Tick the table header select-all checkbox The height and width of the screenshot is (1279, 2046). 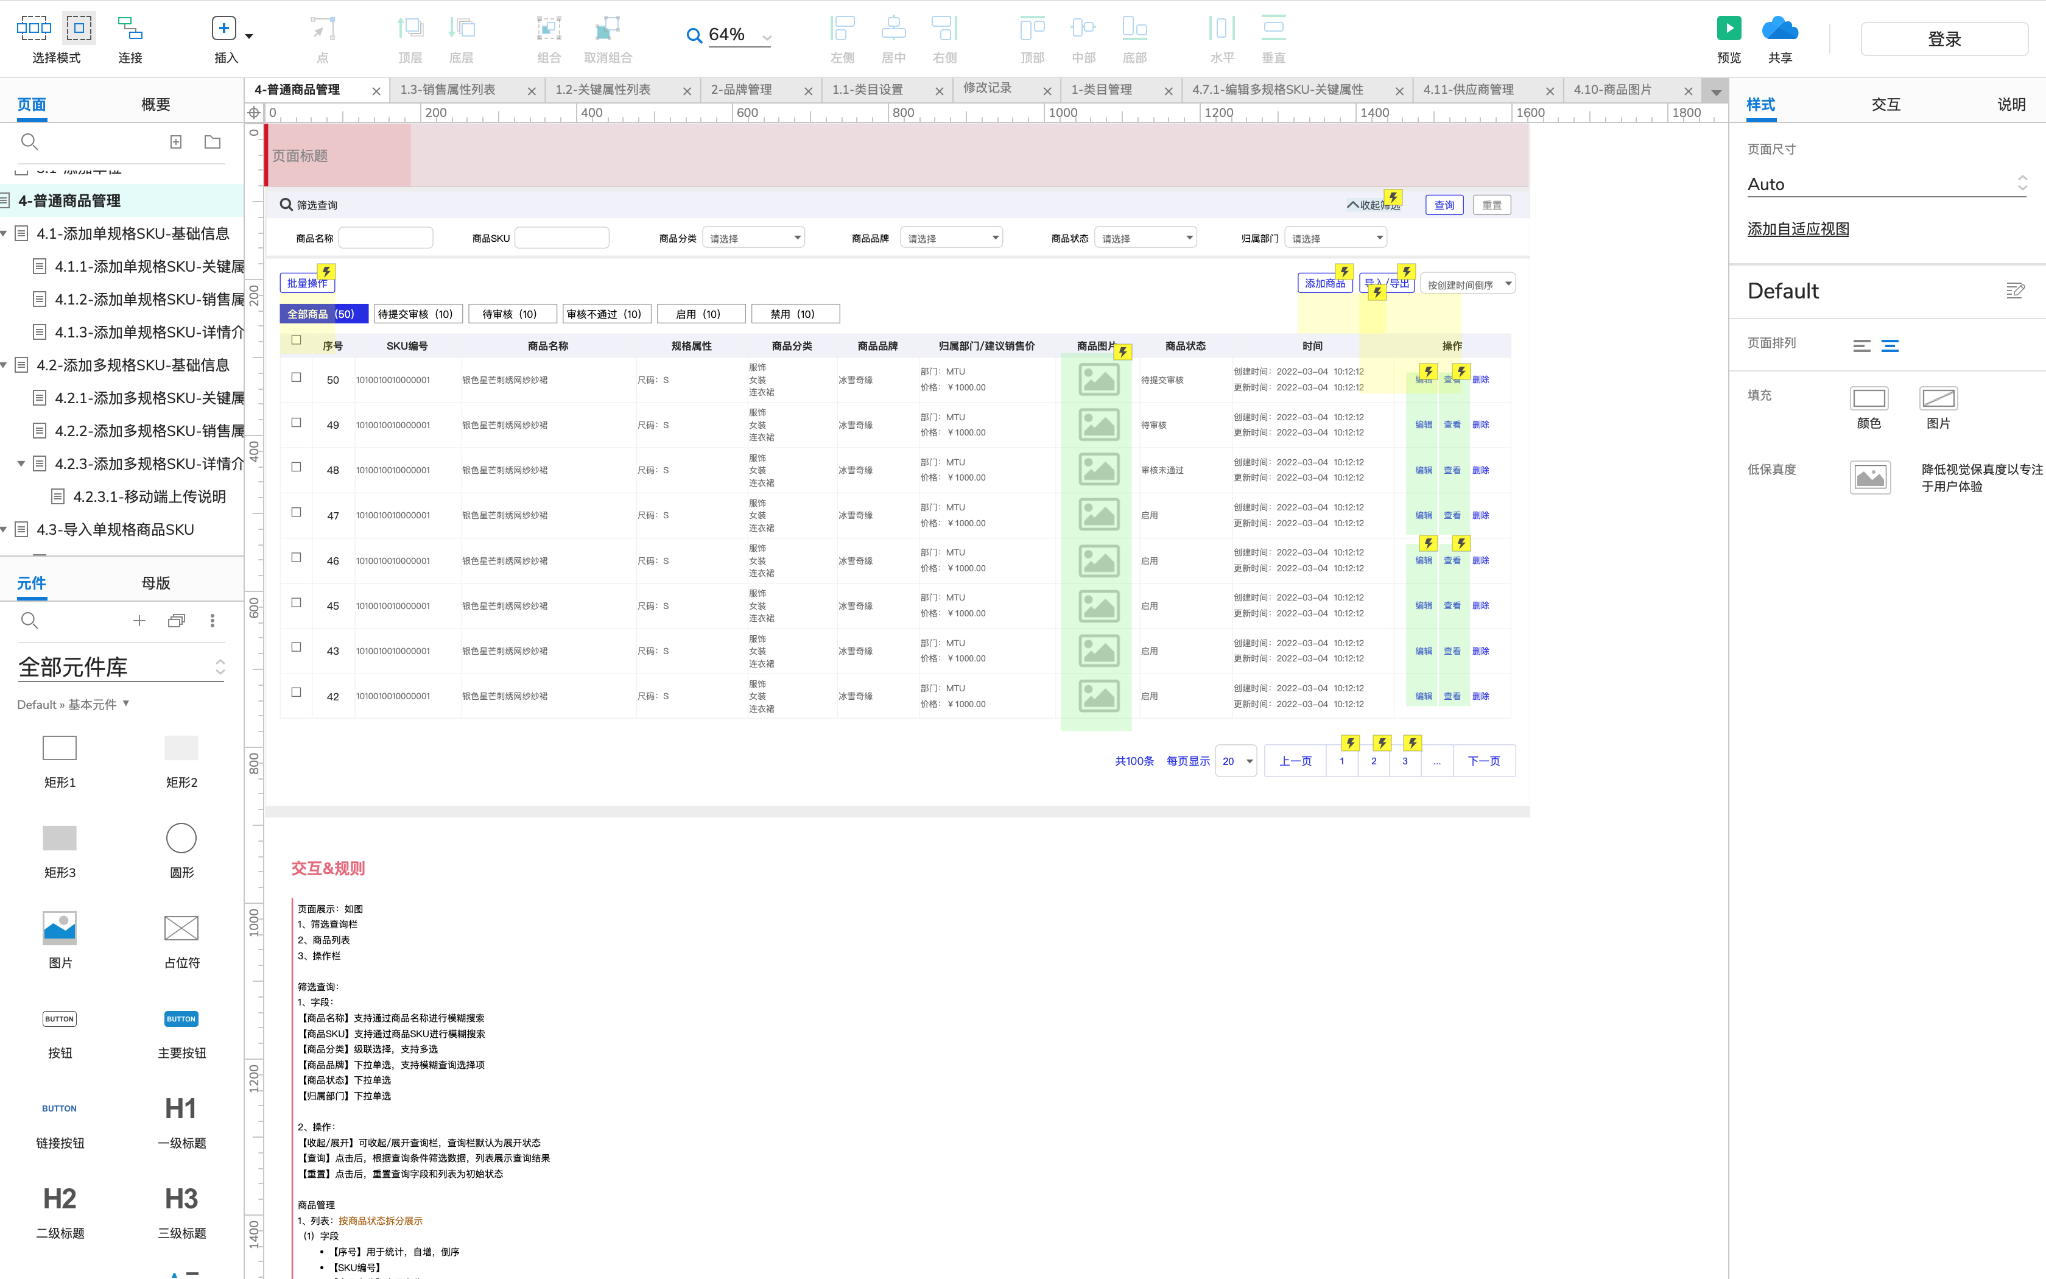(296, 340)
